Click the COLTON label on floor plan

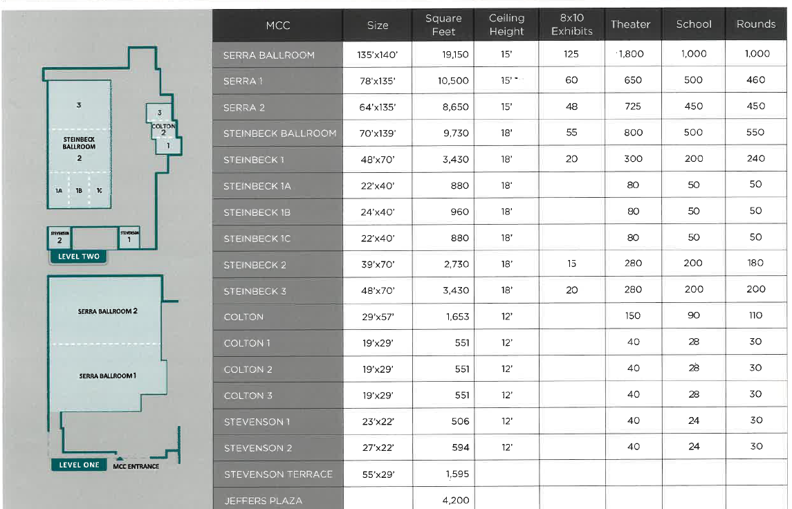pos(163,127)
